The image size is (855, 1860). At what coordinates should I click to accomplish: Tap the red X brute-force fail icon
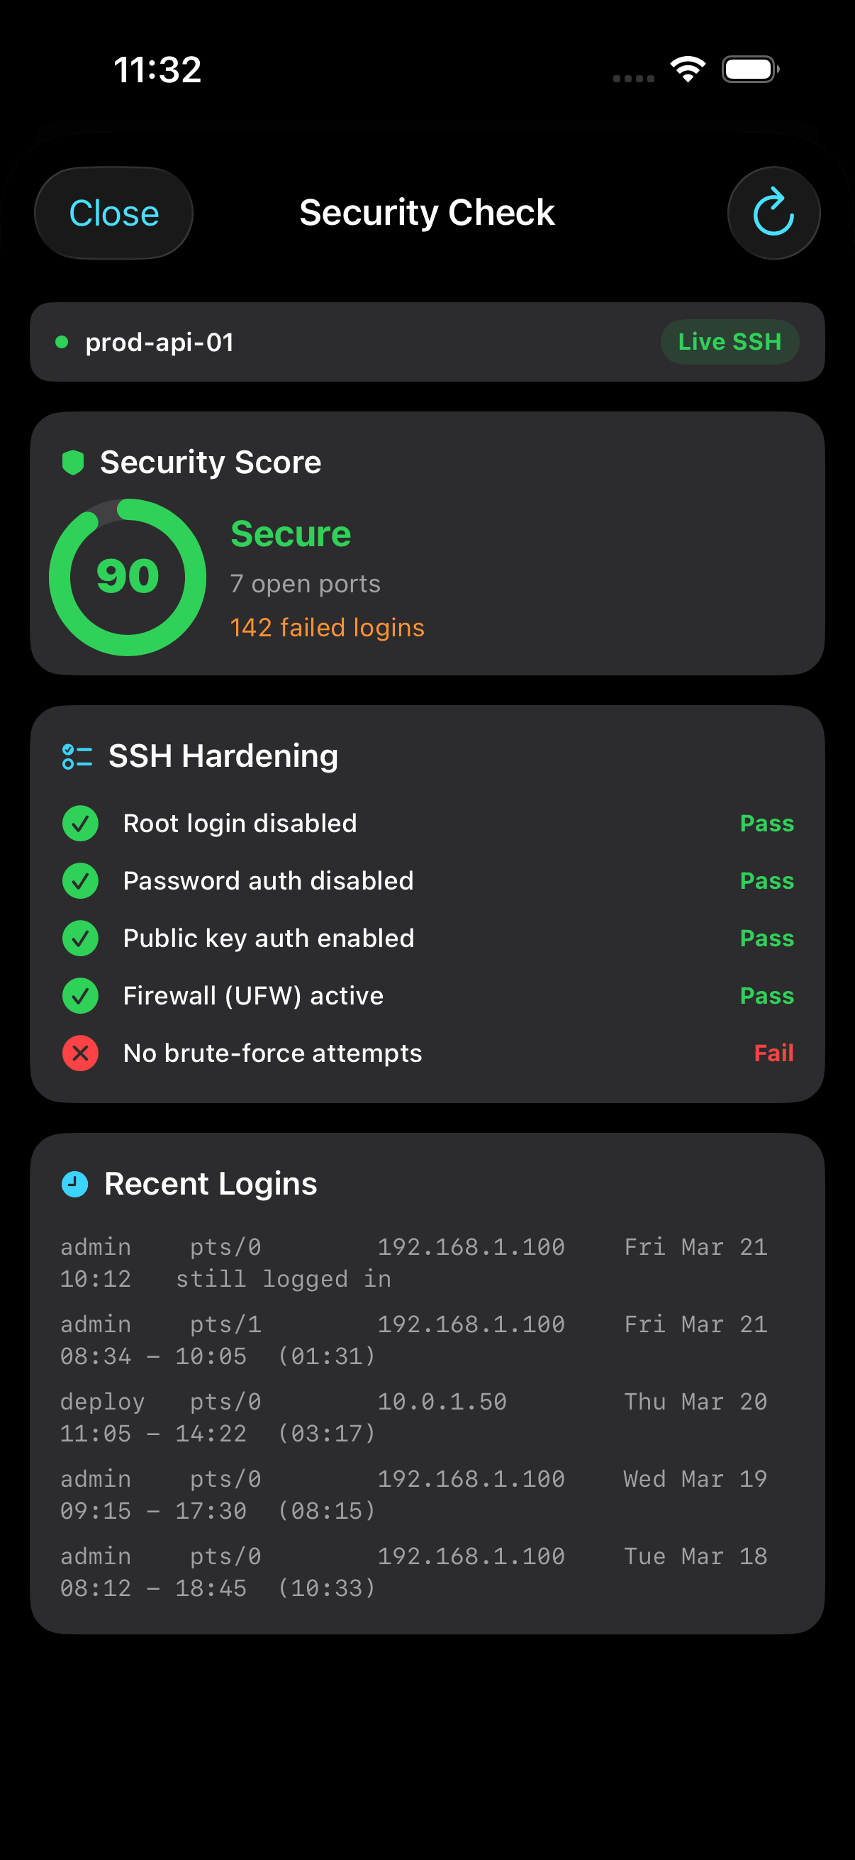click(80, 1053)
